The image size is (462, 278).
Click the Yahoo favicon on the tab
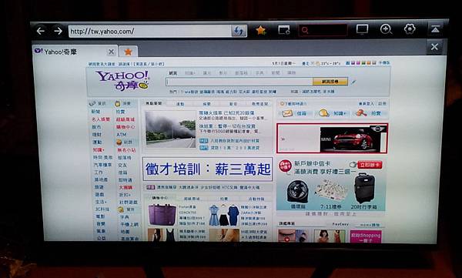pyautogui.click(x=38, y=51)
